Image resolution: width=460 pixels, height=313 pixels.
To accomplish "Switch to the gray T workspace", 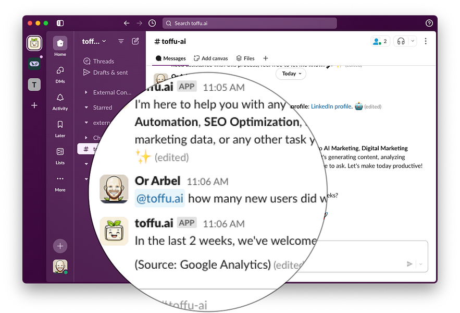I will (x=34, y=85).
